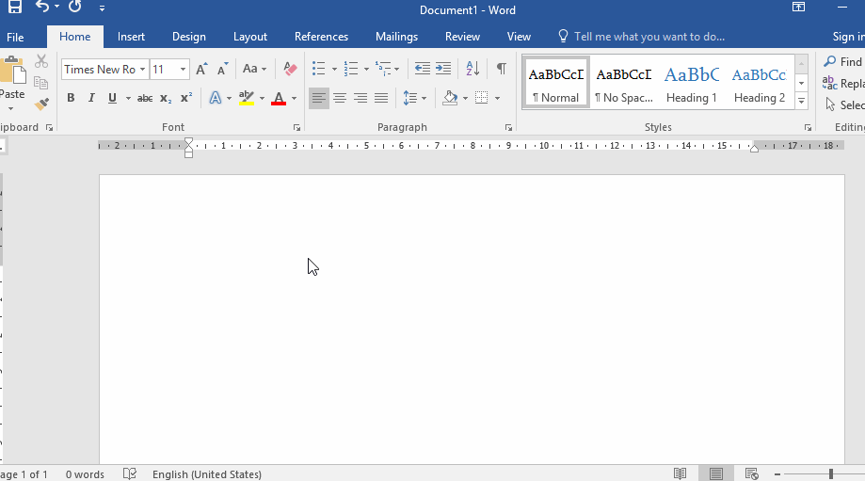The image size is (865, 481).
Task: Center align the paragraph text
Action: 340,98
